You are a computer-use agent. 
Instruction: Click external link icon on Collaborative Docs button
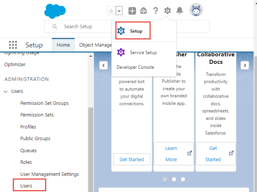coord(231,153)
